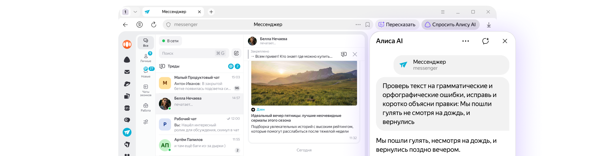Open the Telemost speech-bubble sidebar icon

point(127,120)
